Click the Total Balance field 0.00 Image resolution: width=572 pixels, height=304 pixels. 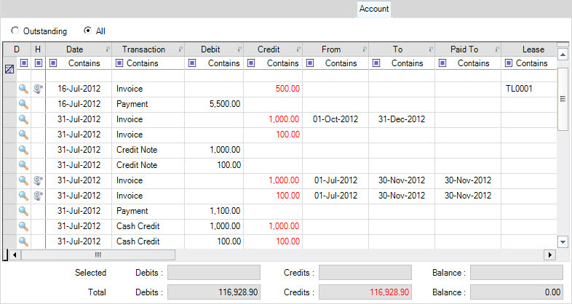(517, 292)
